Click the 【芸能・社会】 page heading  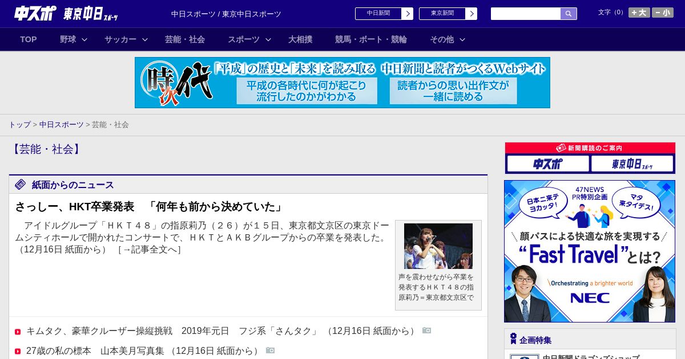click(46, 149)
